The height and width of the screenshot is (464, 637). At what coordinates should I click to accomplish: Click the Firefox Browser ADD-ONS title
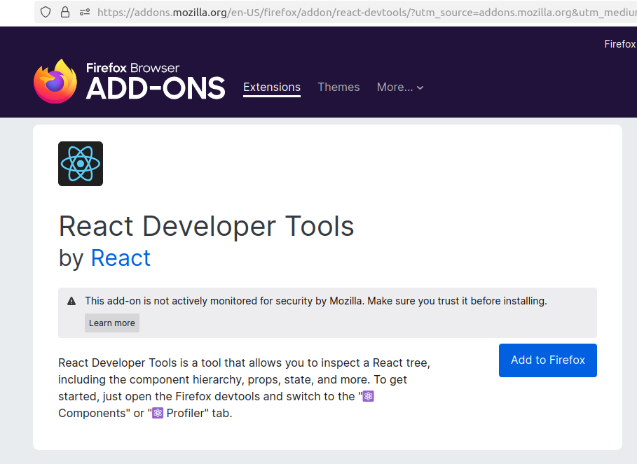pyautogui.click(x=155, y=81)
